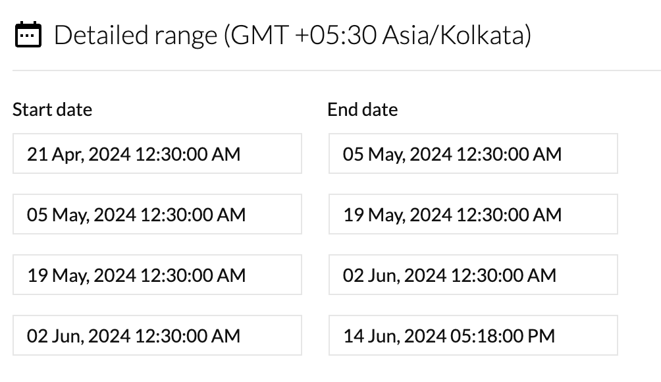Open the first row's start date input
Viewport: 661px width, 382px height.
pos(157,154)
